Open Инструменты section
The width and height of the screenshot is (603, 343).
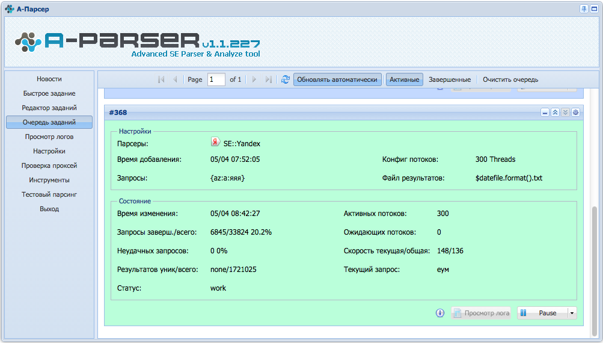49,180
